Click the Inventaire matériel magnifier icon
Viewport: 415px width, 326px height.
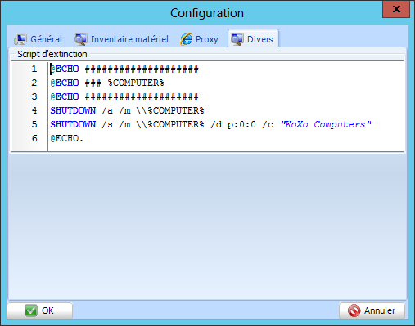[81, 39]
